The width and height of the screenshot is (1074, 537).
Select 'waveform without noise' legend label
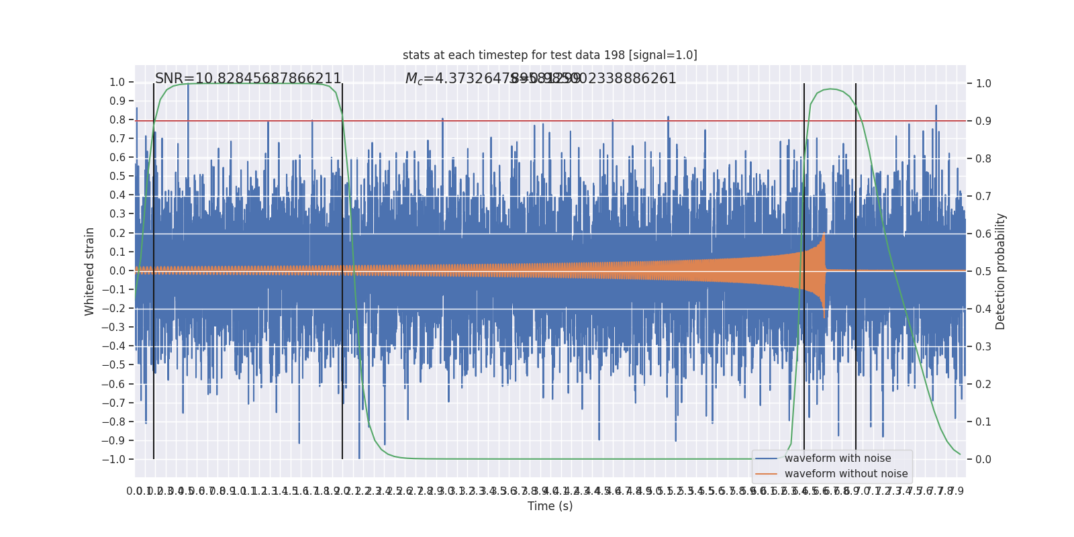(846, 474)
